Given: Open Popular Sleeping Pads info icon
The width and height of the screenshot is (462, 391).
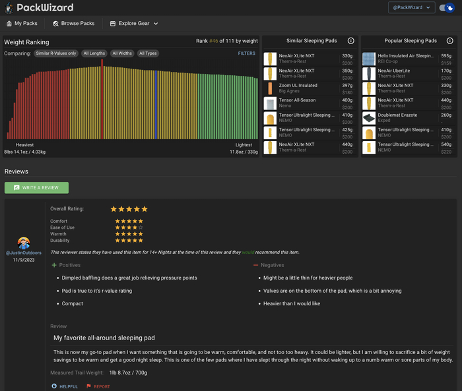Looking at the screenshot, I should [x=449, y=41].
